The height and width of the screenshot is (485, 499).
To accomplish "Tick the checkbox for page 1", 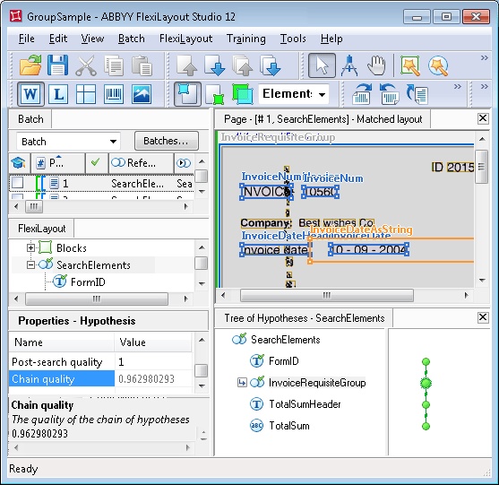I will 17,183.
